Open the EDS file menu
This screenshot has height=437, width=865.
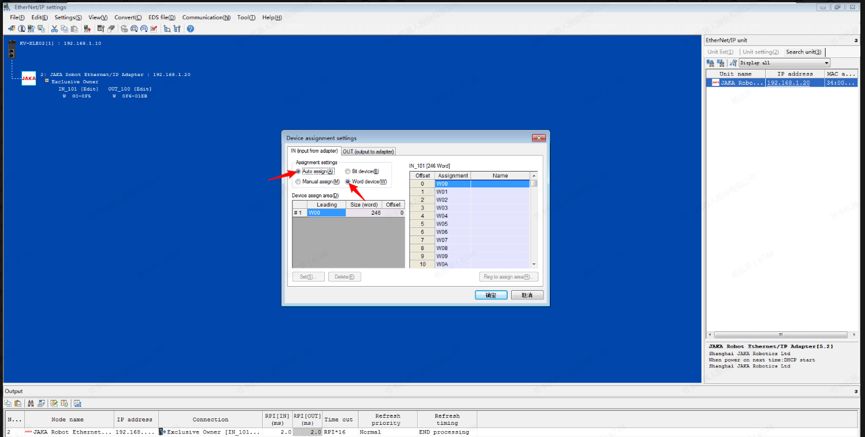[x=162, y=17]
